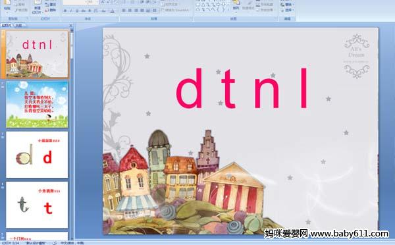Image resolution: width=395 pixels, height=245 pixels.
Task: Switch to the Slides pane tab
Action: 7,25
